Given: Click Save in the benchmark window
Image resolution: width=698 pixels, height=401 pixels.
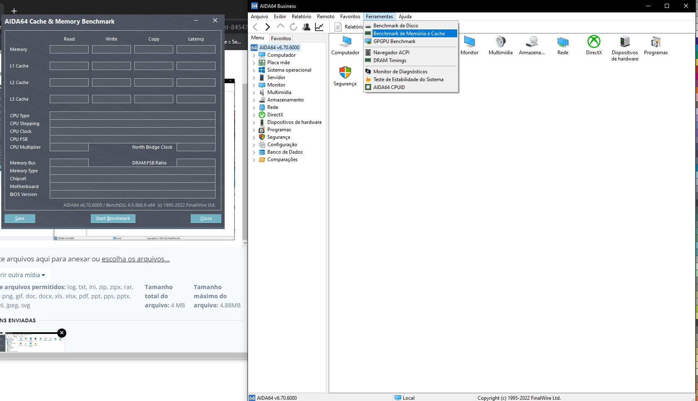Looking at the screenshot, I should pyautogui.click(x=19, y=218).
